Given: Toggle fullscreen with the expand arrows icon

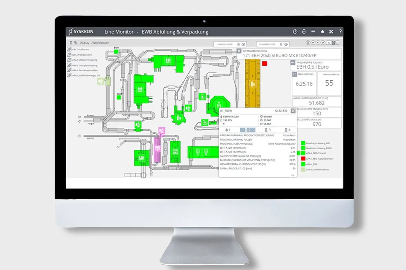Looking at the screenshot, I should coord(331,32).
